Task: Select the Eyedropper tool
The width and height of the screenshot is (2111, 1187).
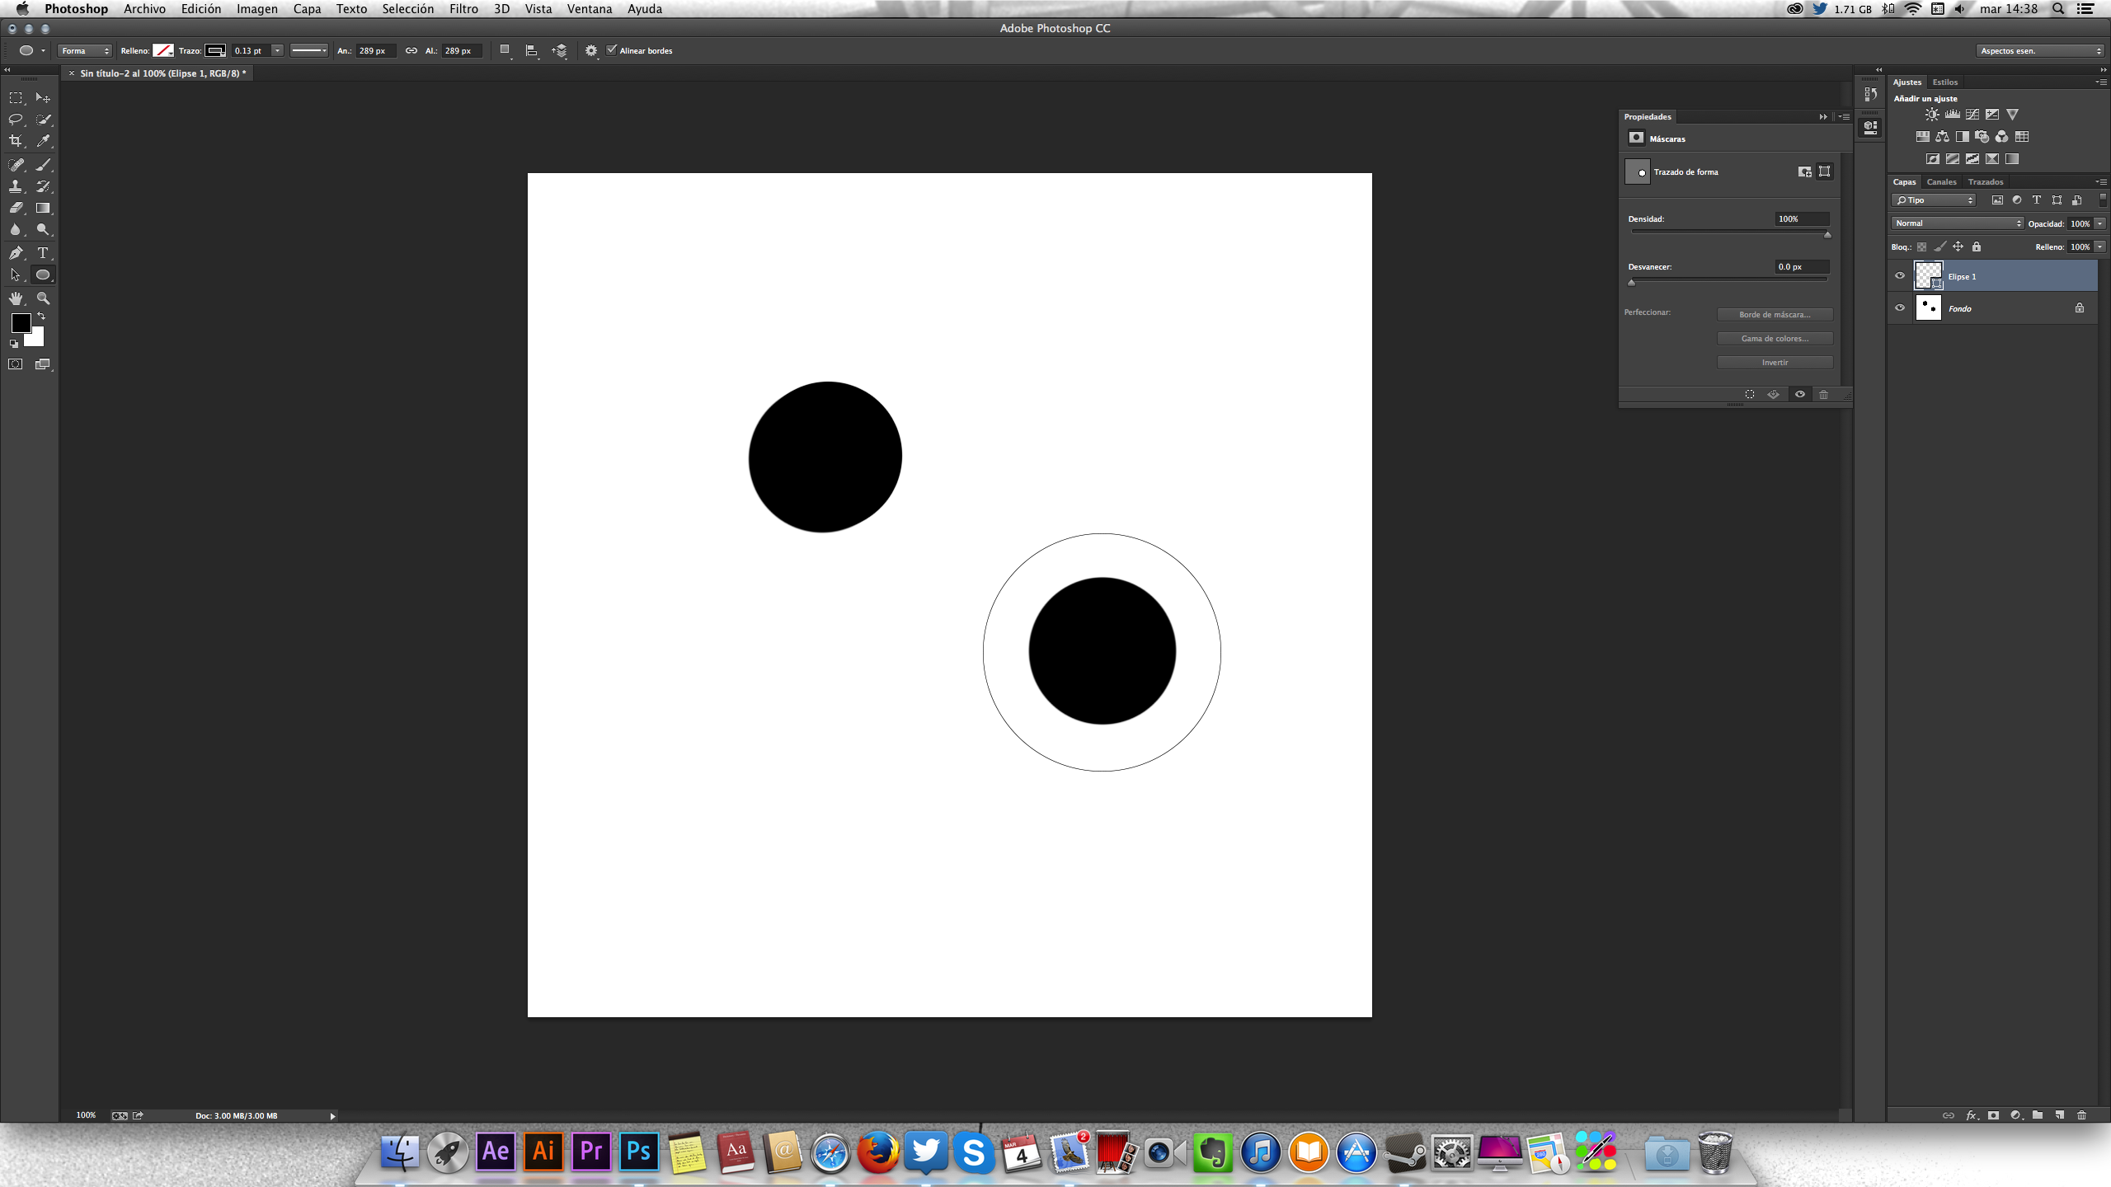Action: [43, 142]
